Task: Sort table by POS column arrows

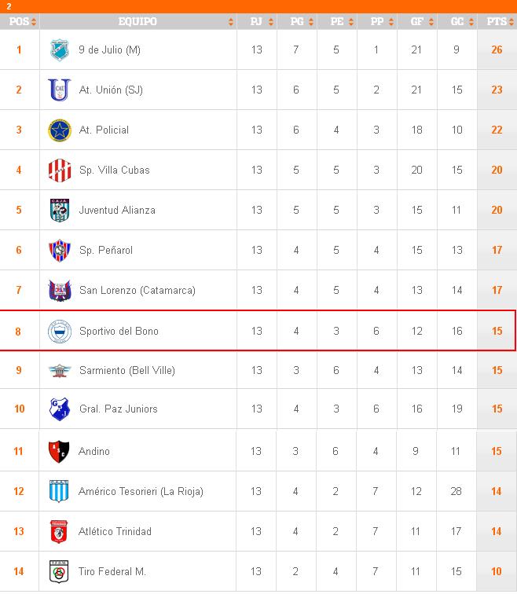Action: (34, 22)
